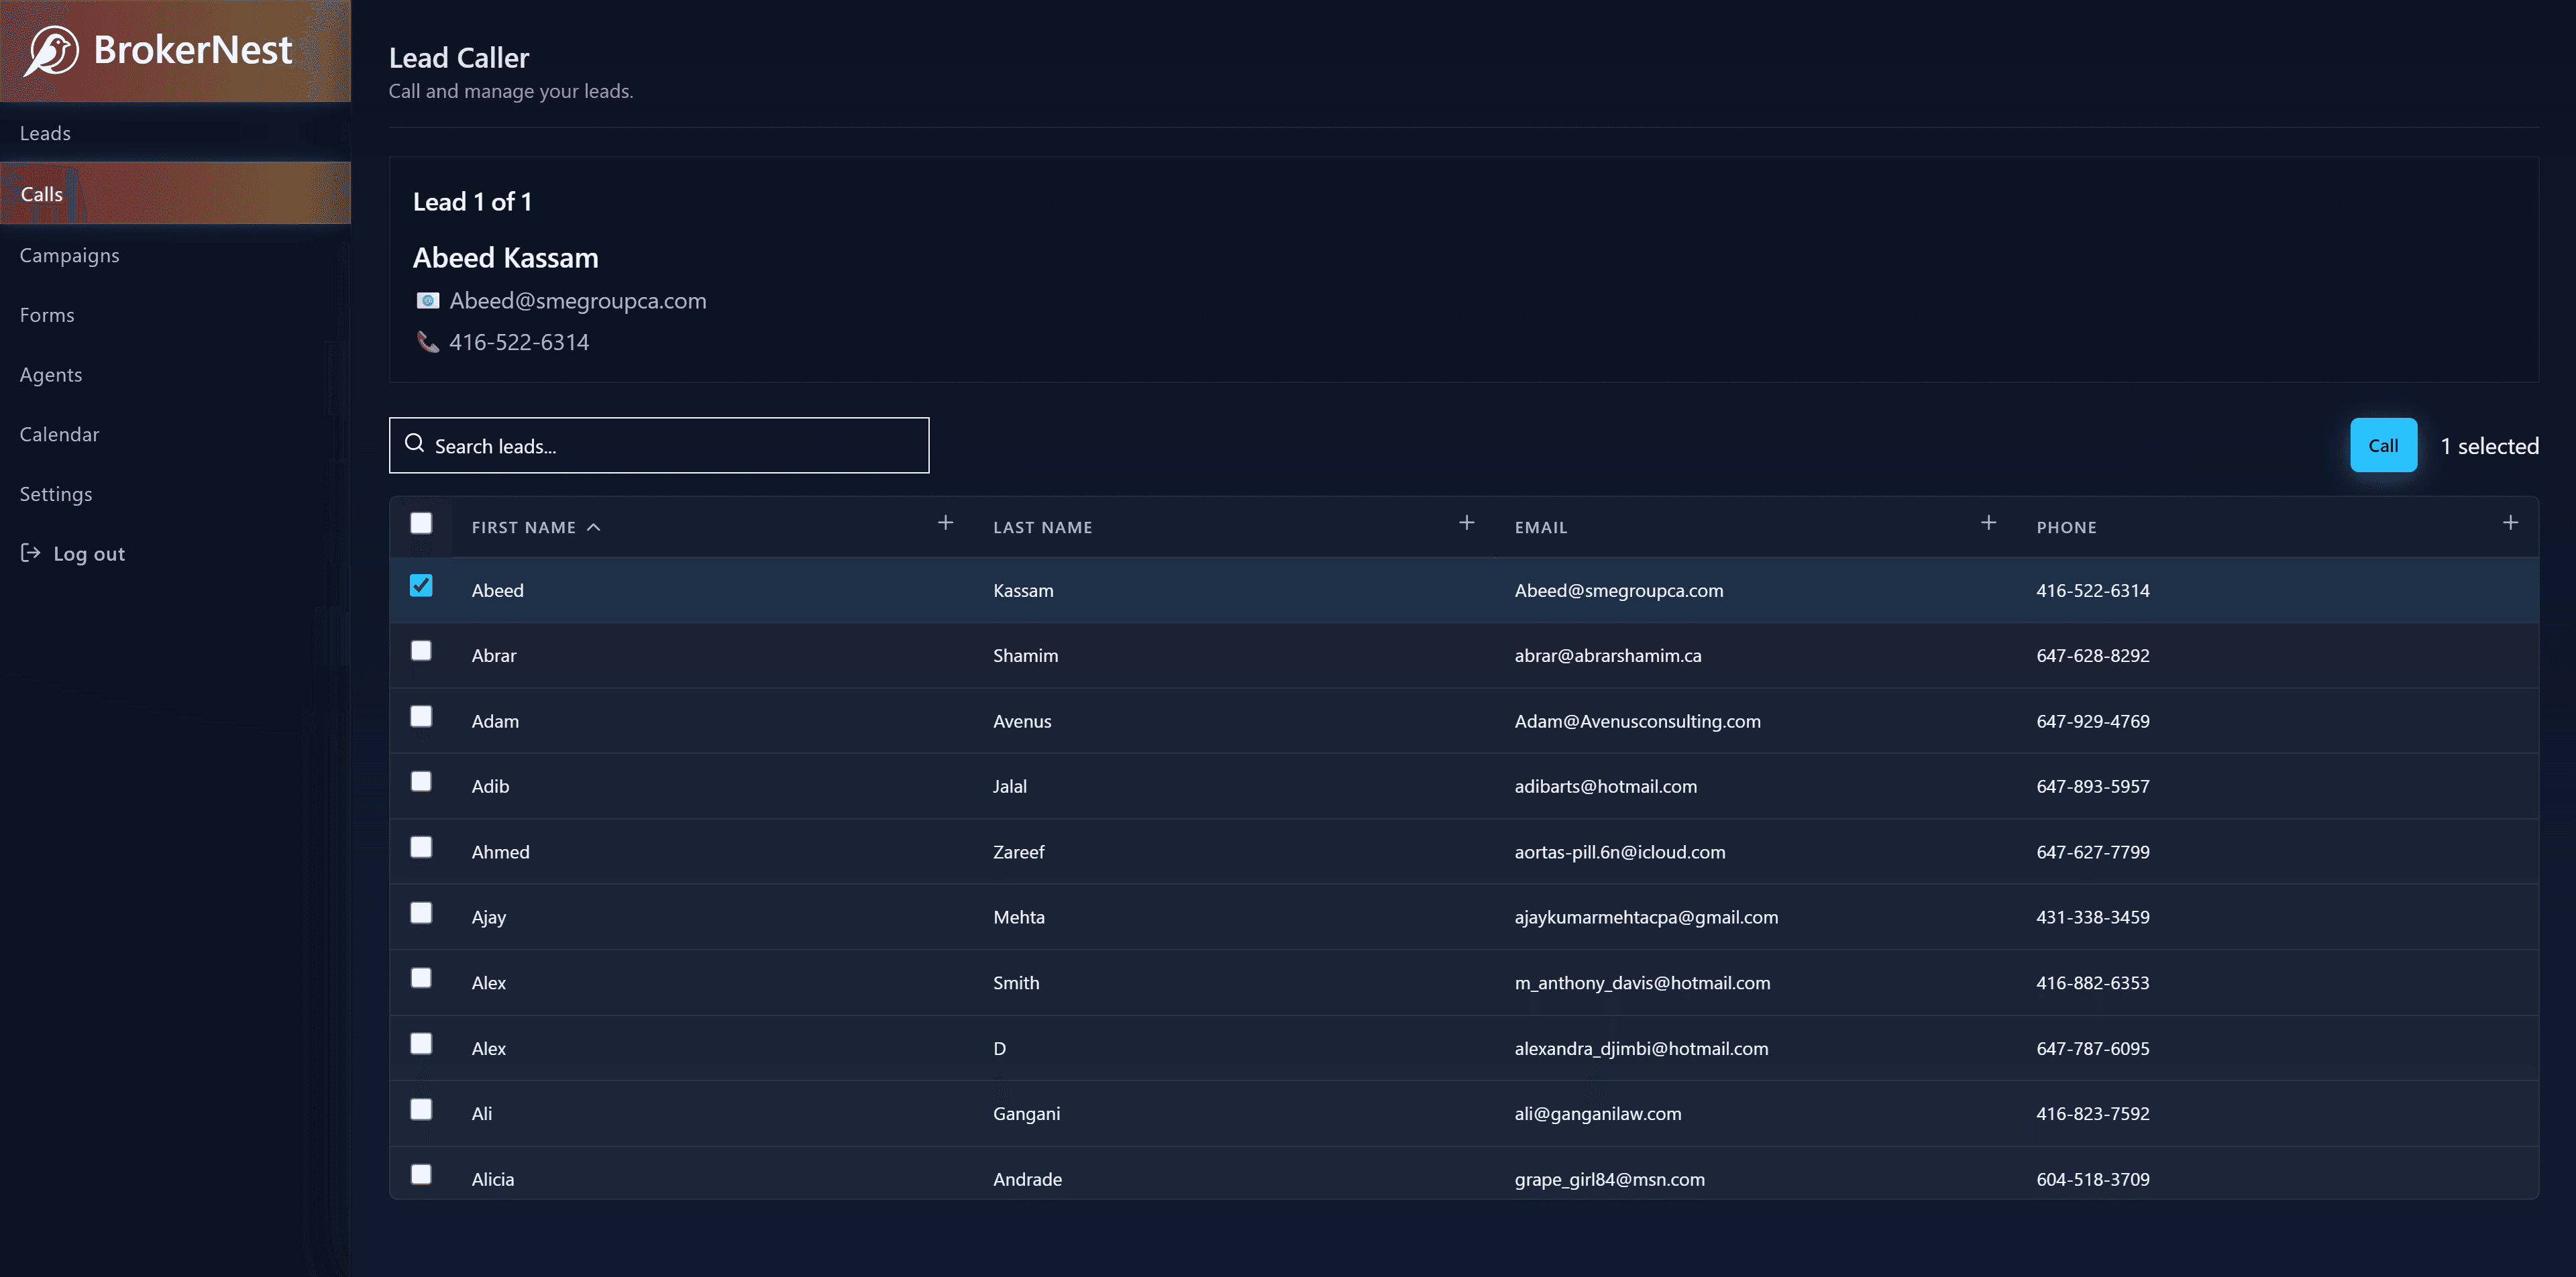Screen dimensions: 2576x1277
Task: Click the plus icon beside First Name header
Action: click(945, 522)
